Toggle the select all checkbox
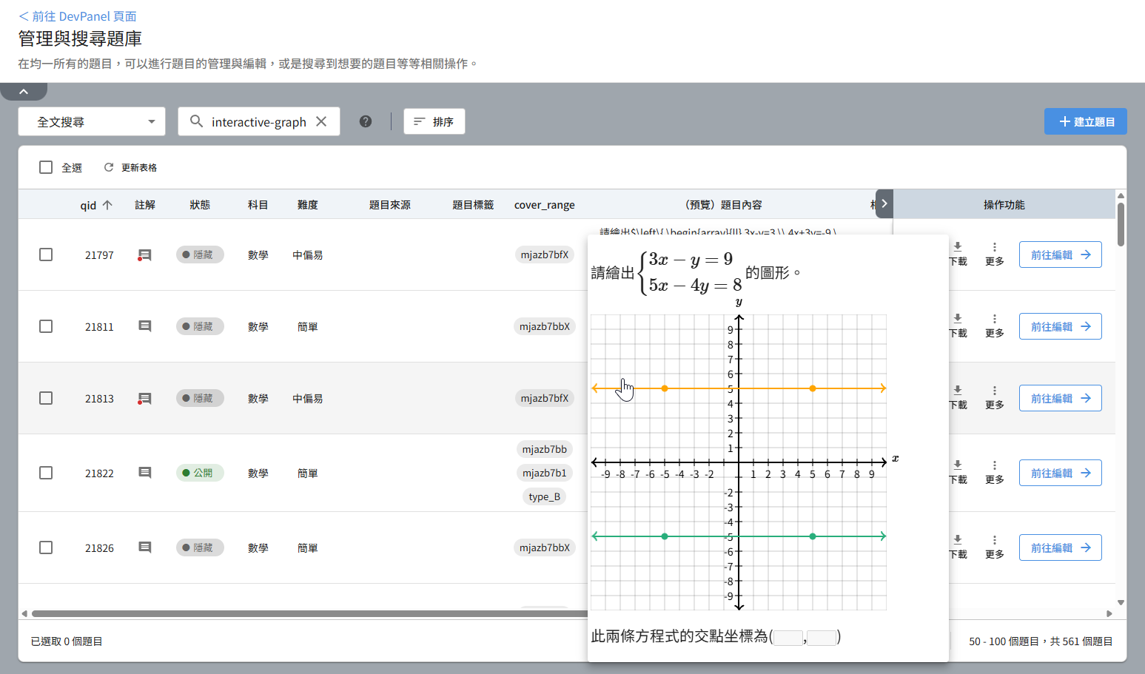Viewport: 1145px width, 674px height. coord(46,167)
